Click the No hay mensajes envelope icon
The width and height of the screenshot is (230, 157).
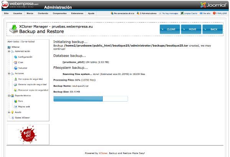[x=160, y=13]
